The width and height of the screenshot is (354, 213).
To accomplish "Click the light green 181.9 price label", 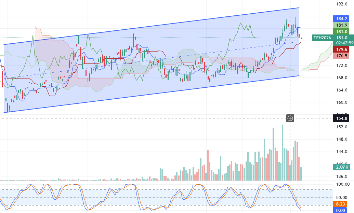I will click(x=342, y=25).
